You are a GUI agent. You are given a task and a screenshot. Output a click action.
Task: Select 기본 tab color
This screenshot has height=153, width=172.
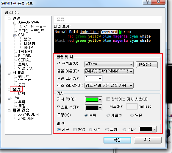tap(59, 129)
